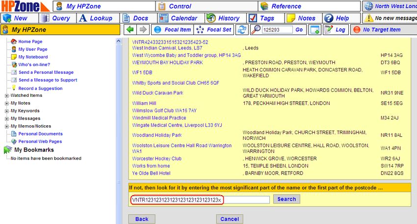Select Worcester Hockey Club link
Viewport: 417px width, 224px height.
[156, 158]
